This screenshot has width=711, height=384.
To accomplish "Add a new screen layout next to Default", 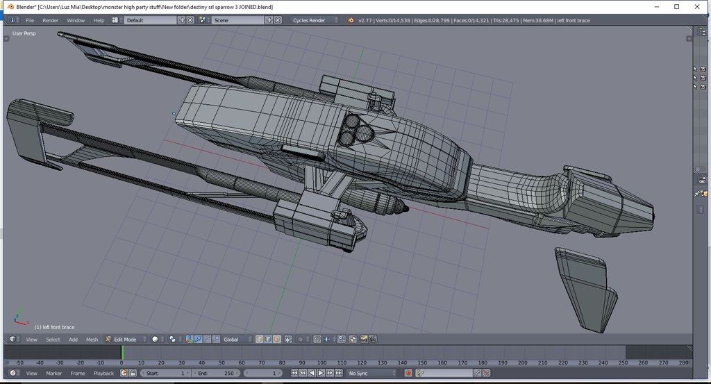I will click(x=182, y=20).
